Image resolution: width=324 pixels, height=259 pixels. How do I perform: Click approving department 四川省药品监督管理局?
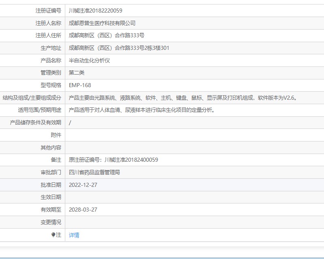coord(94,172)
